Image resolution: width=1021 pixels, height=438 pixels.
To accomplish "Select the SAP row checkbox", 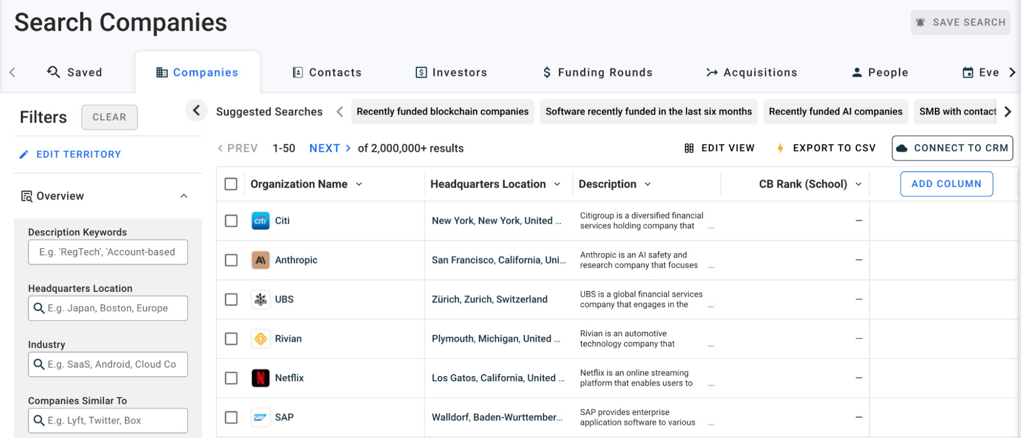I will (231, 418).
